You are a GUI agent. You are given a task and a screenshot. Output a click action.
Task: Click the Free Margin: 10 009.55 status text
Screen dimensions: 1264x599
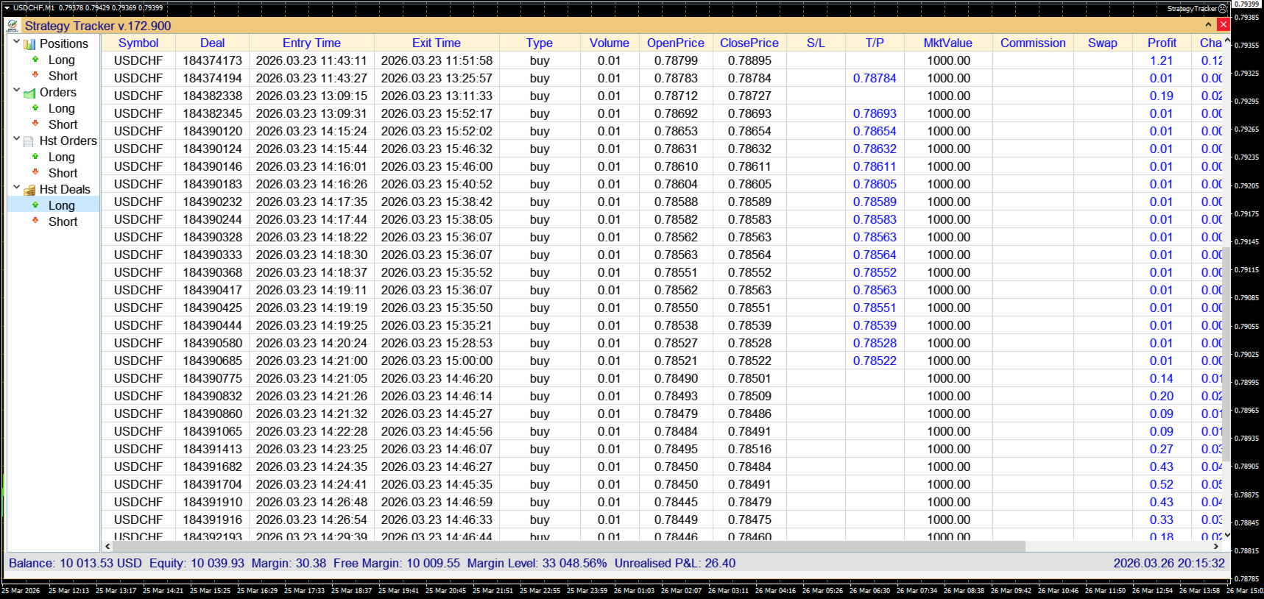coord(397,563)
